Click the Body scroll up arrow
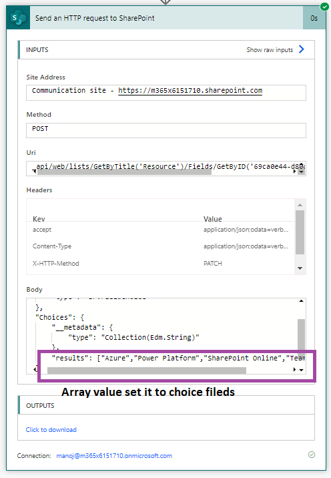Screen dimensions: 331x478 (301, 301)
